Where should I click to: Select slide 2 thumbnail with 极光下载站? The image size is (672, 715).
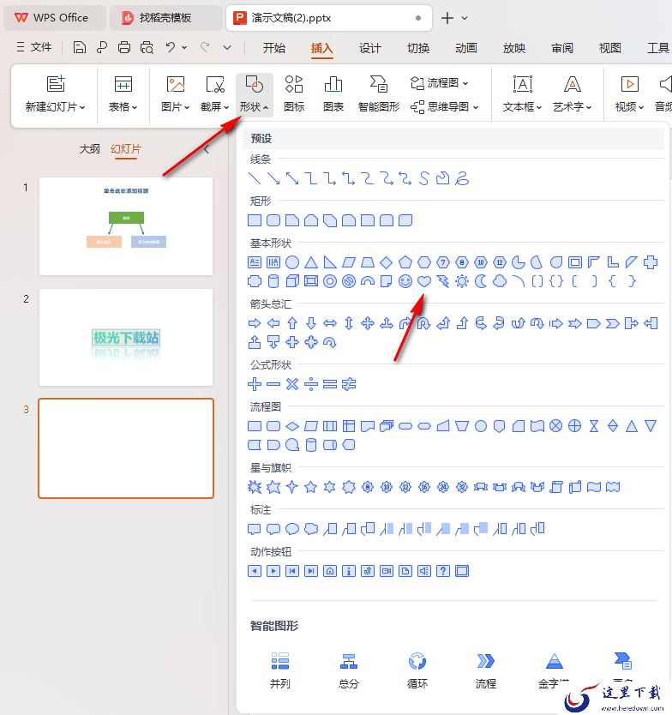pyautogui.click(x=126, y=338)
